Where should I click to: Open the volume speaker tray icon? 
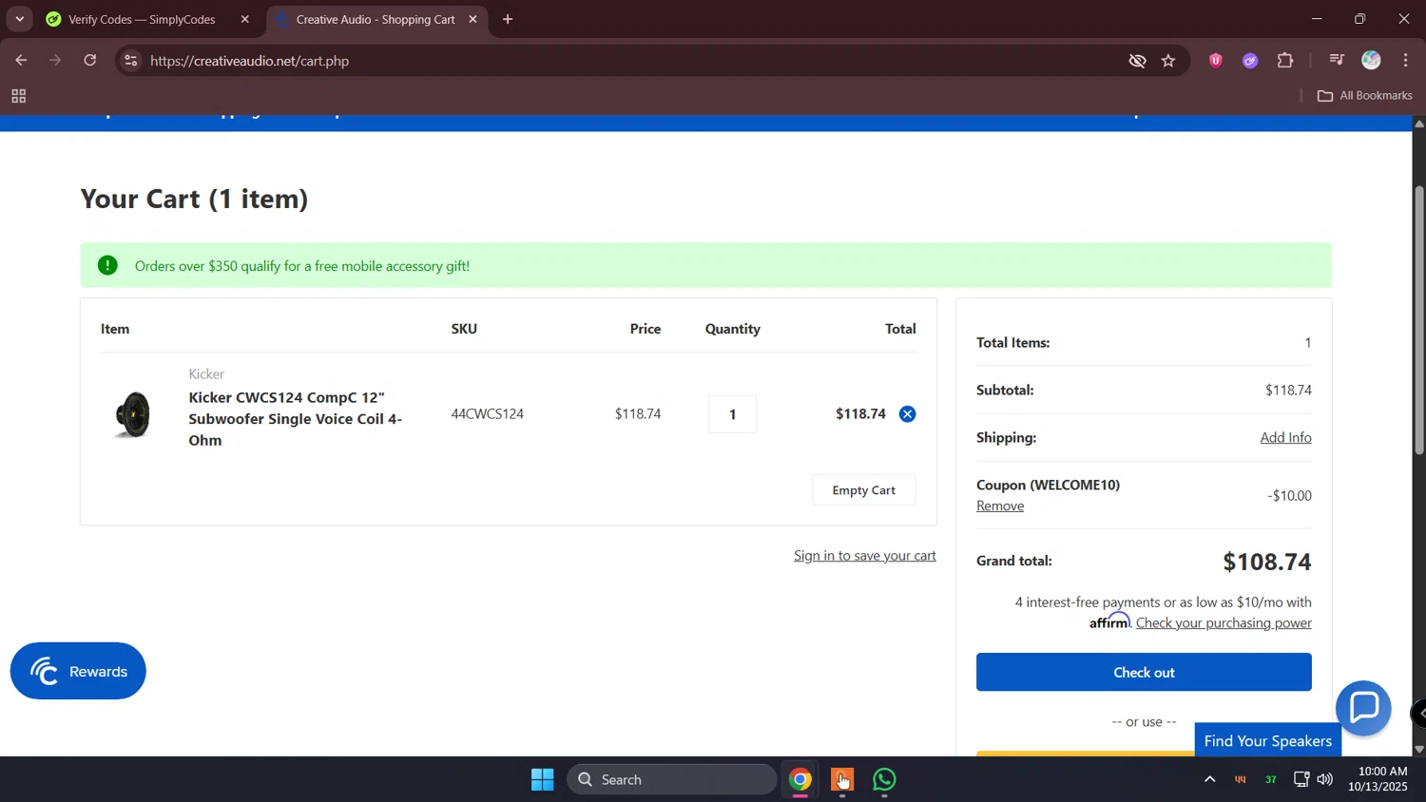[1325, 780]
